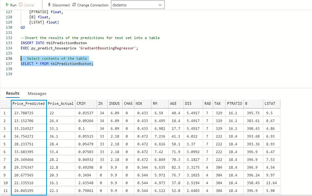
Task: Select the NOX column header
Action: tap(143, 104)
